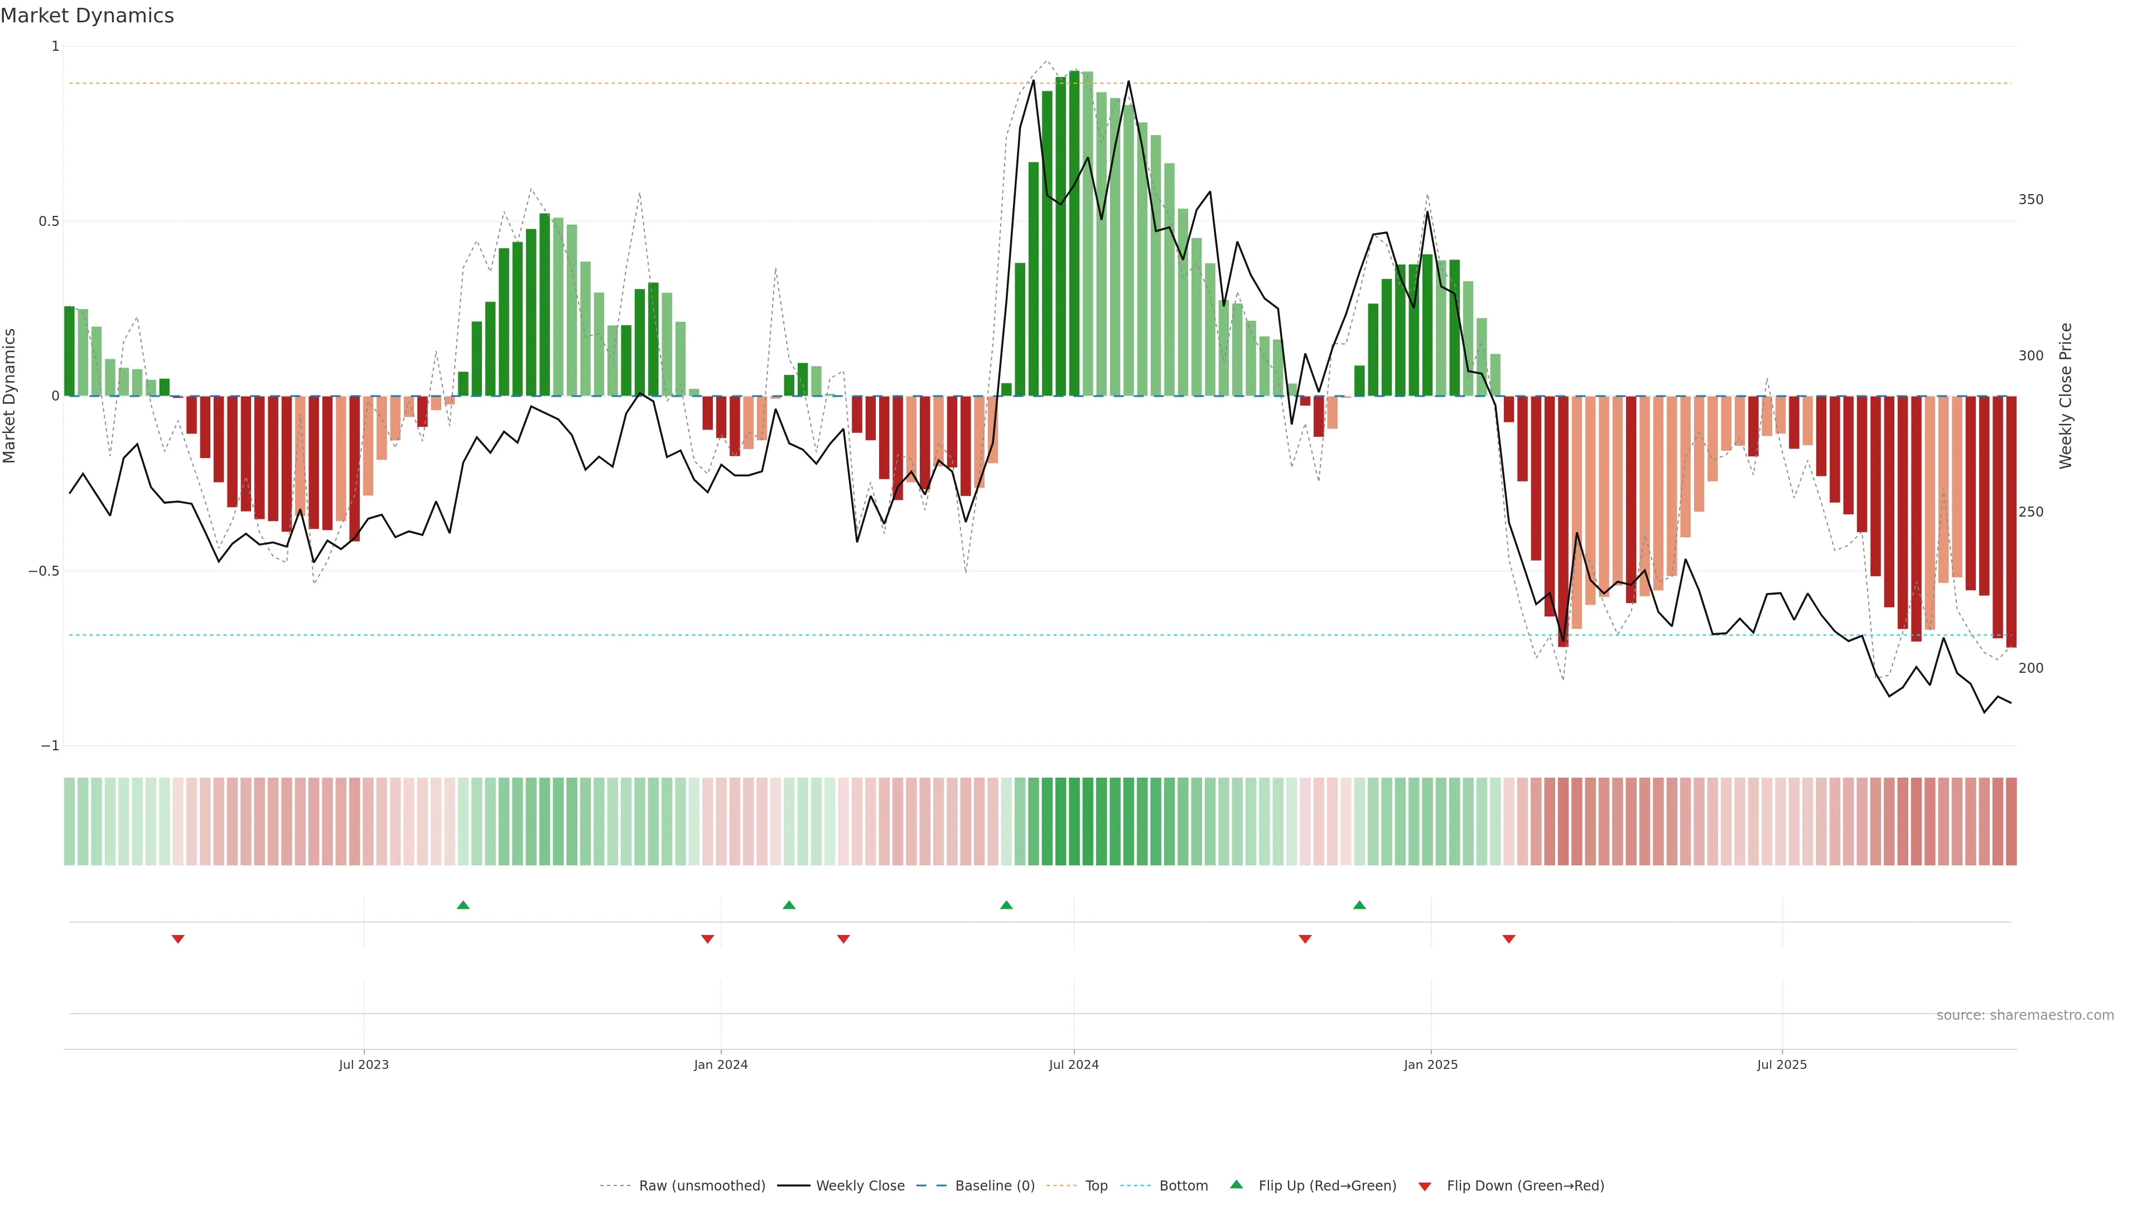Image resolution: width=2142 pixels, height=1205 pixels.
Task: Click flip-up triangle just before Jul 2024
Action: 1006,905
